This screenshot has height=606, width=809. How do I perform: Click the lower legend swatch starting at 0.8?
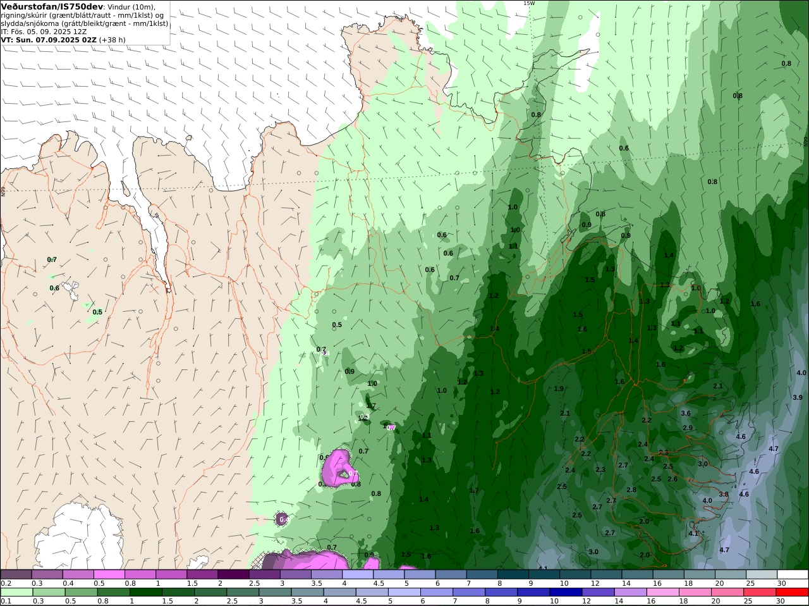point(113,592)
